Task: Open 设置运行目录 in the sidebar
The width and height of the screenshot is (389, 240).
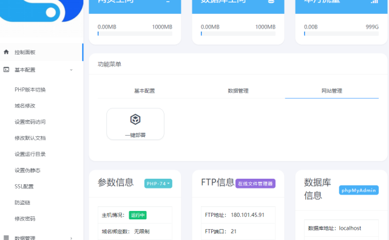Action: [x=30, y=154]
